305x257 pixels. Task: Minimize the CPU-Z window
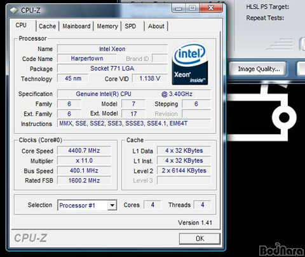[179, 8]
